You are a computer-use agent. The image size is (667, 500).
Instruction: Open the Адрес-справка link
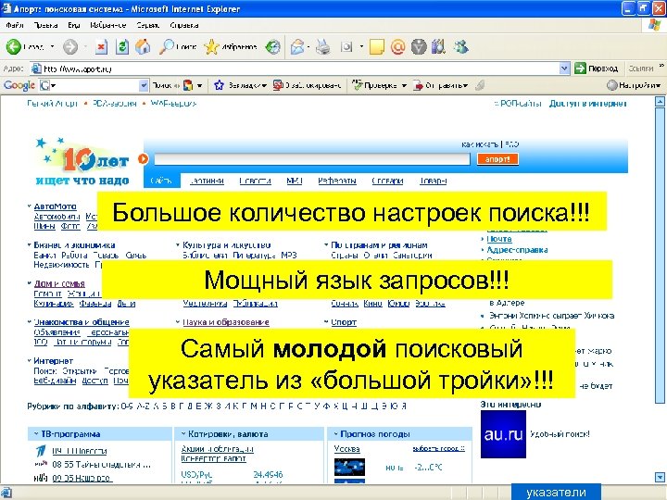point(517,250)
